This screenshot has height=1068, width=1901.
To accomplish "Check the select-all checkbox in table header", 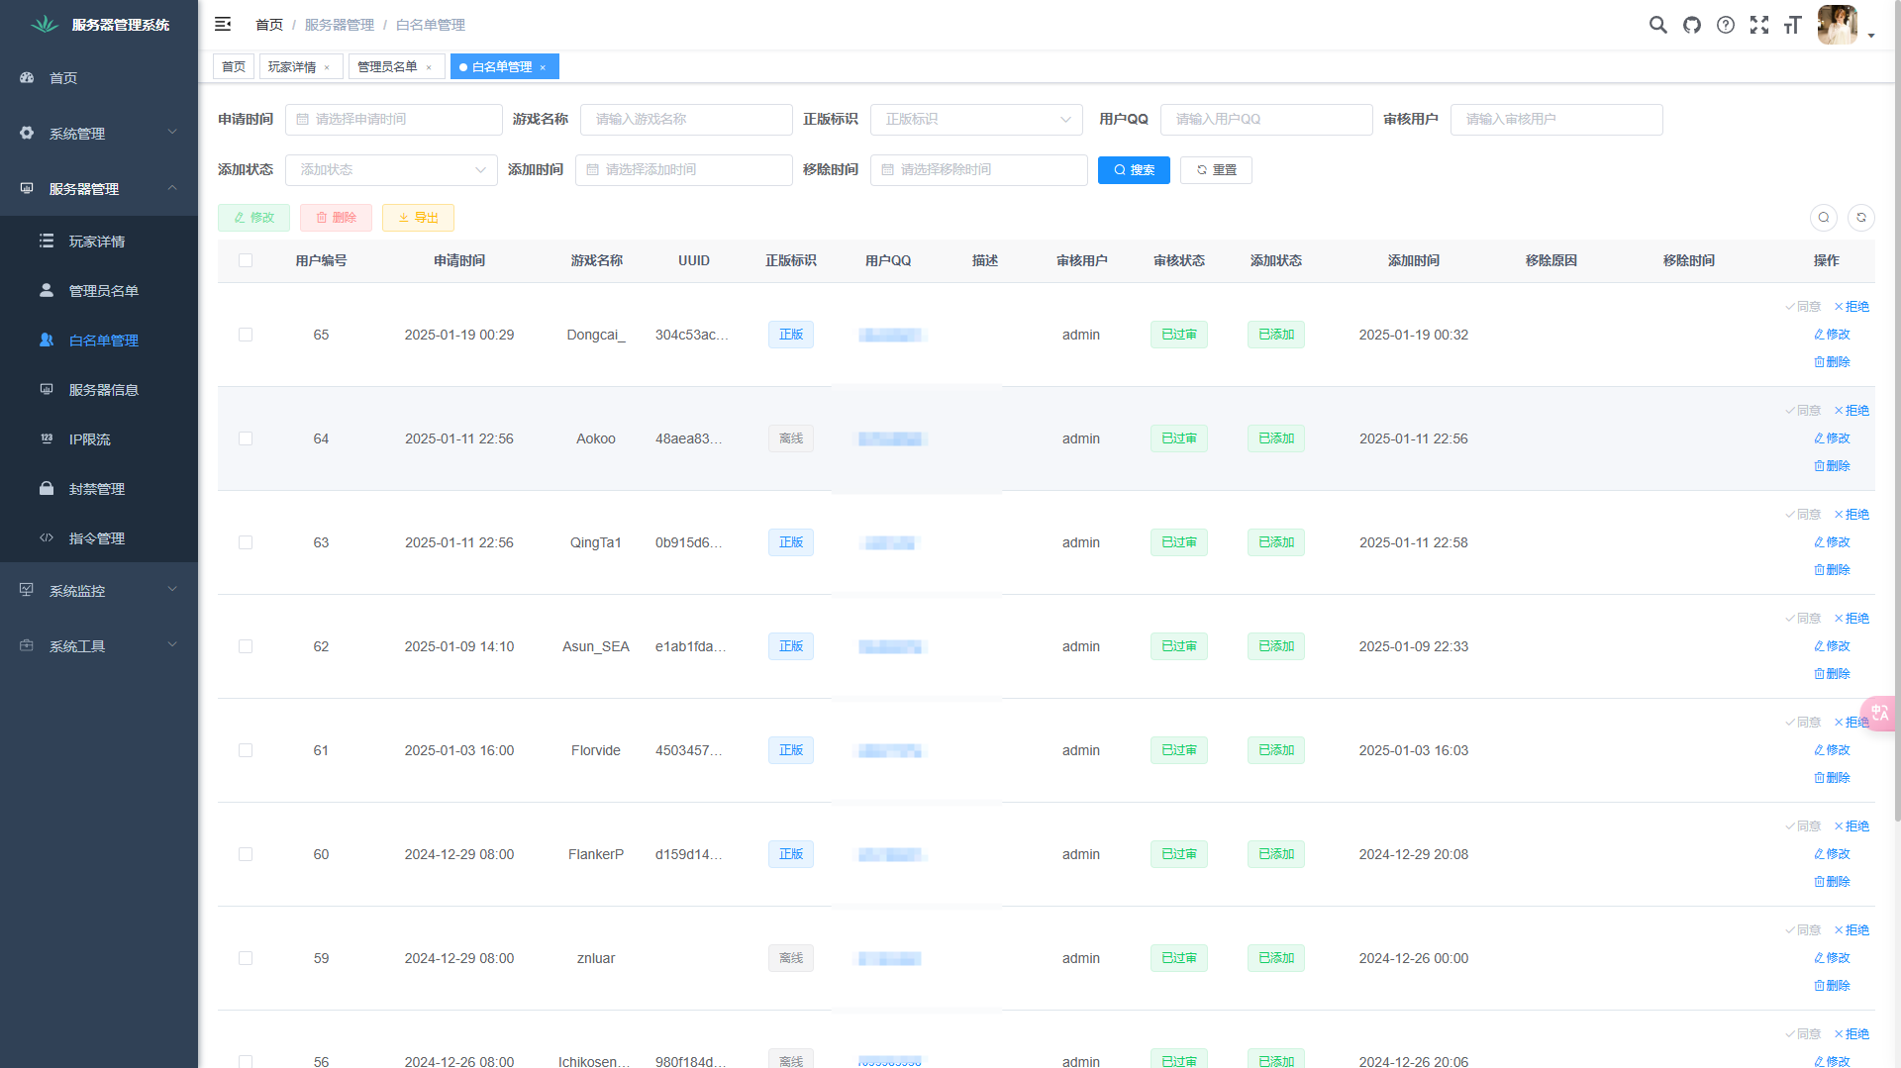I will tap(246, 260).
